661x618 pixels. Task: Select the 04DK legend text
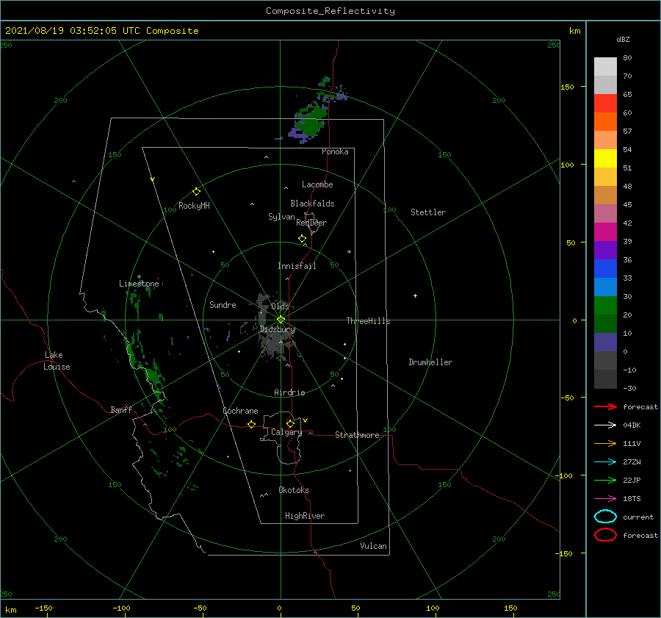pos(632,425)
